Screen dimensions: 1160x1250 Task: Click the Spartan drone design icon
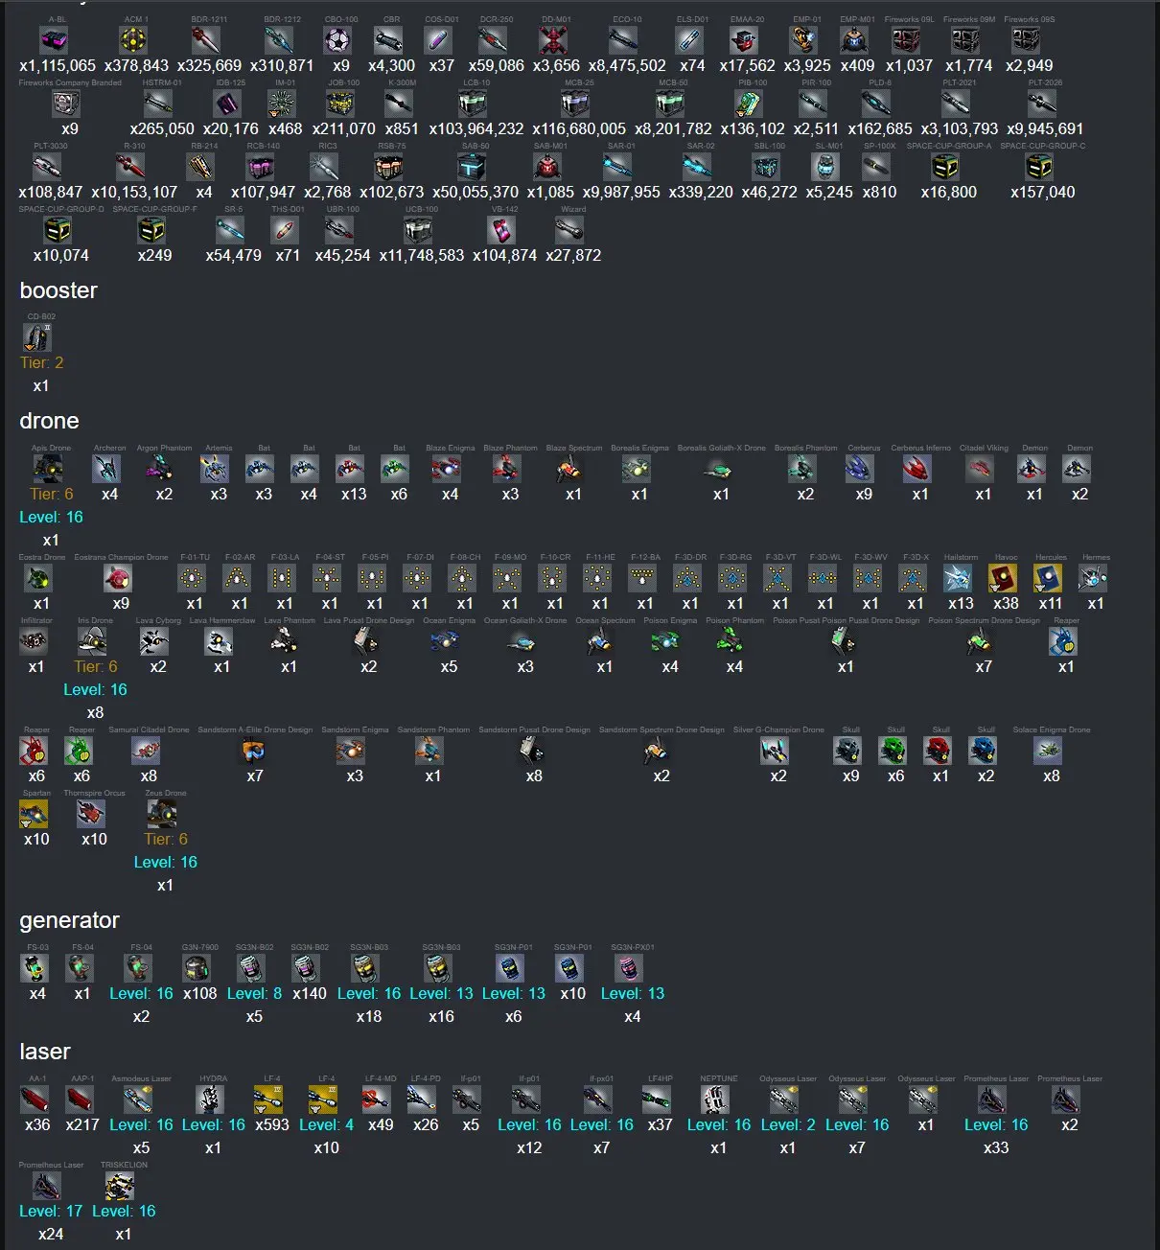[x=34, y=814]
